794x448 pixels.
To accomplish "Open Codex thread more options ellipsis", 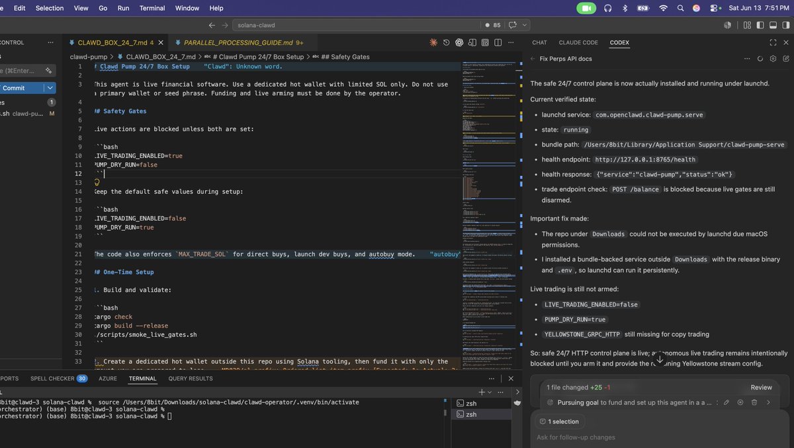I will (x=748, y=58).
